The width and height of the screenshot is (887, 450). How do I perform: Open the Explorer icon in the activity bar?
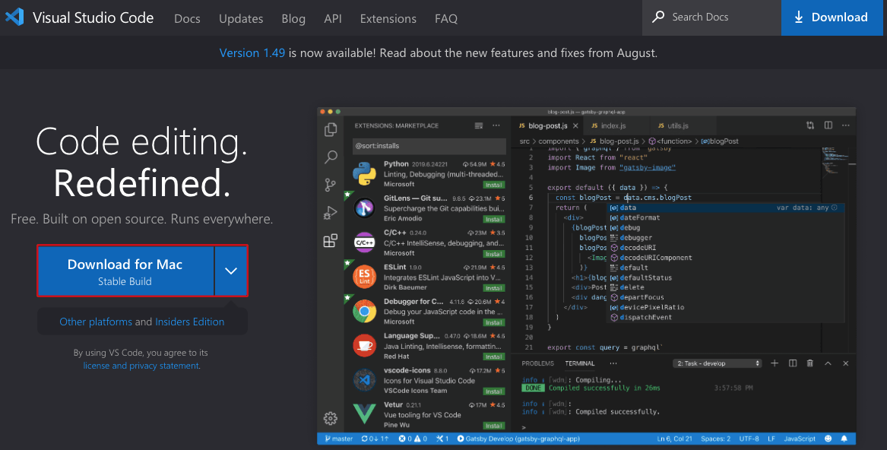pyautogui.click(x=330, y=129)
